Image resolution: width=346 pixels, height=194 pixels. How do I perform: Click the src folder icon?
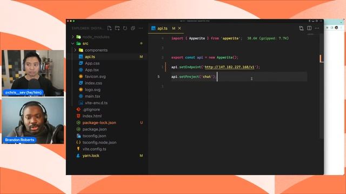tap(78, 43)
